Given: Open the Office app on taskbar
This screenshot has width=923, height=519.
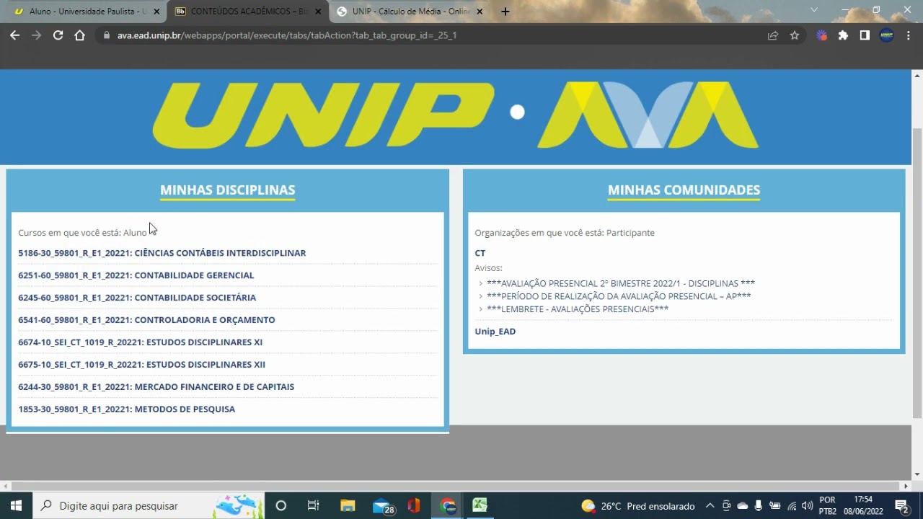Looking at the screenshot, I should tap(413, 505).
